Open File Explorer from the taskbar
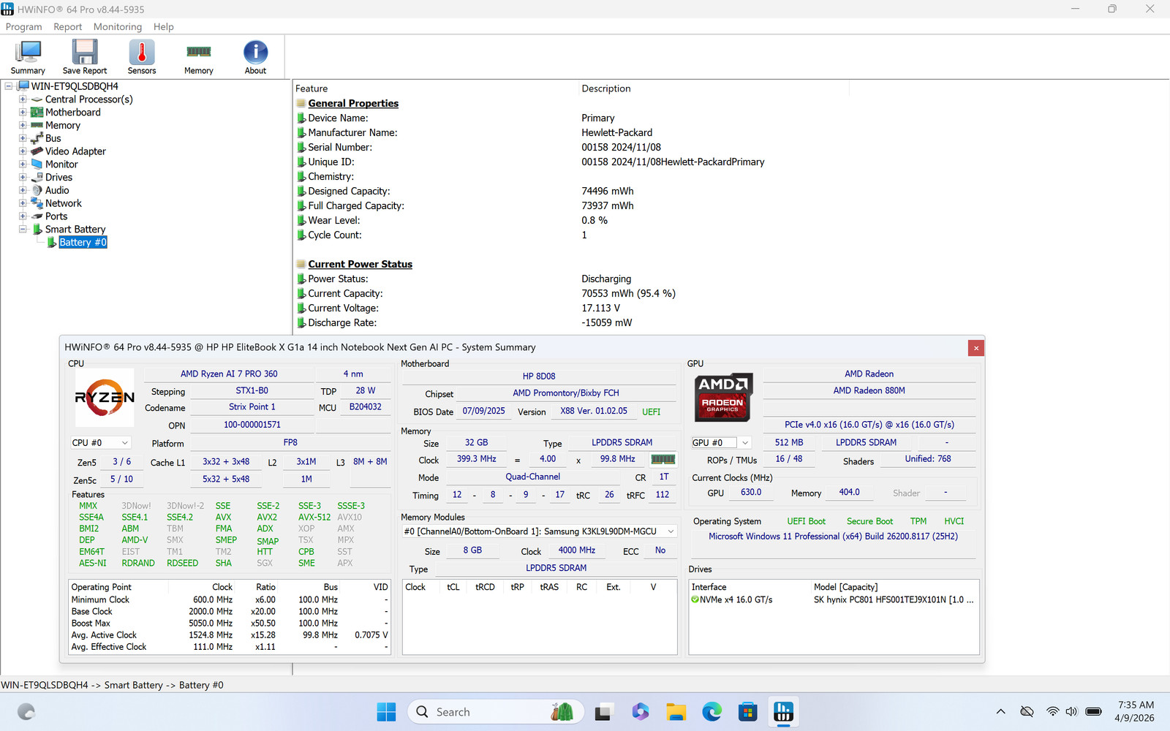Viewport: 1170px width, 731px height. click(x=676, y=712)
